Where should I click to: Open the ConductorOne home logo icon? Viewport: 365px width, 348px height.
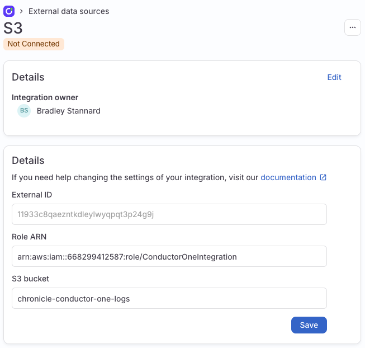click(x=9, y=11)
